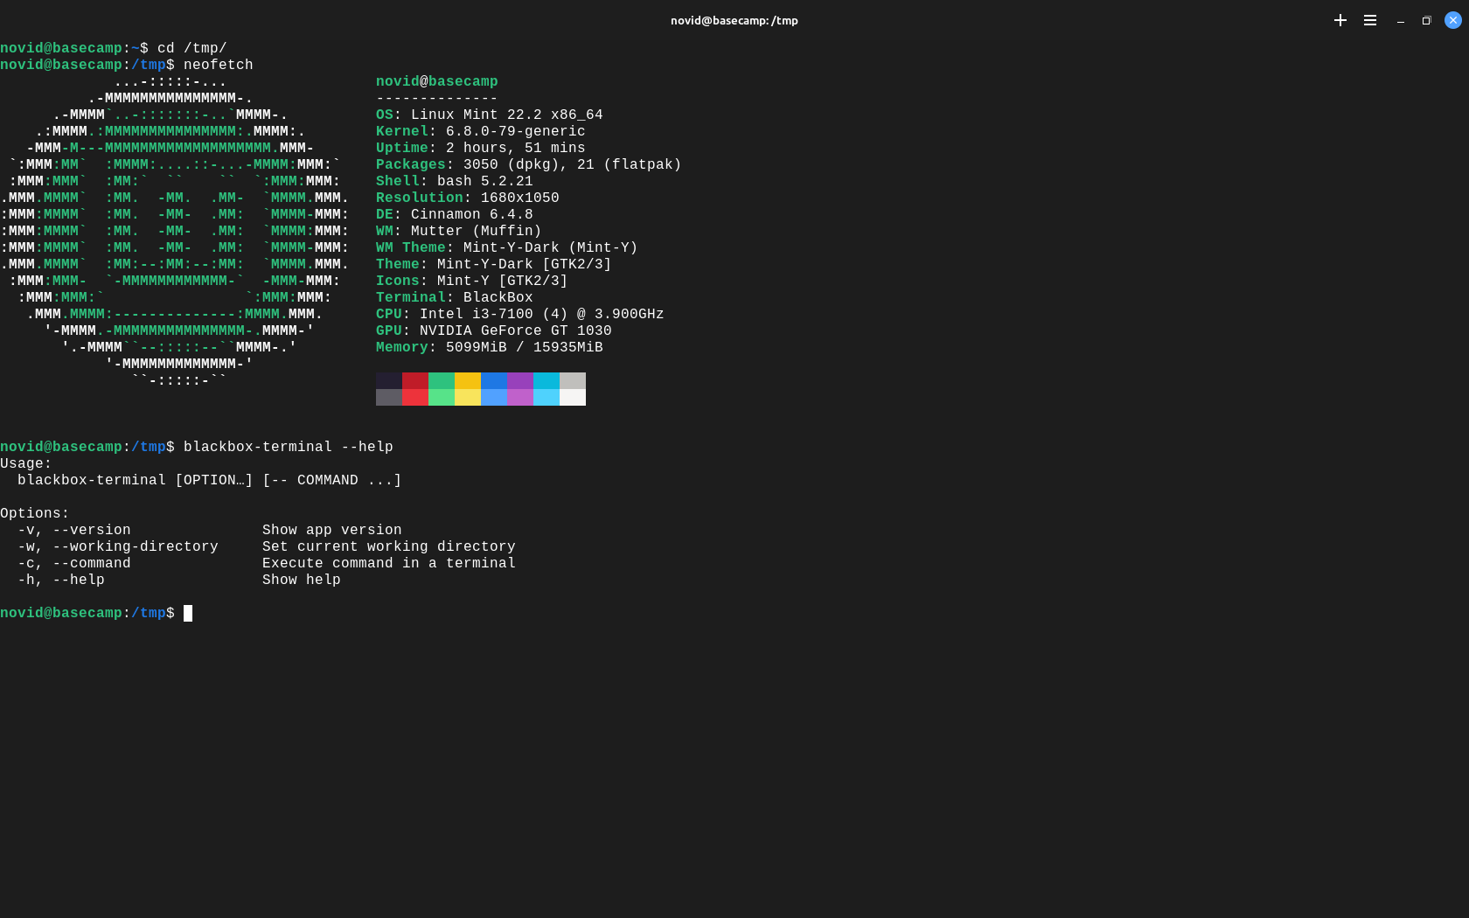1469x918 pixels.
Task: Click the dark red color block in top row
Action: (414, 380)
